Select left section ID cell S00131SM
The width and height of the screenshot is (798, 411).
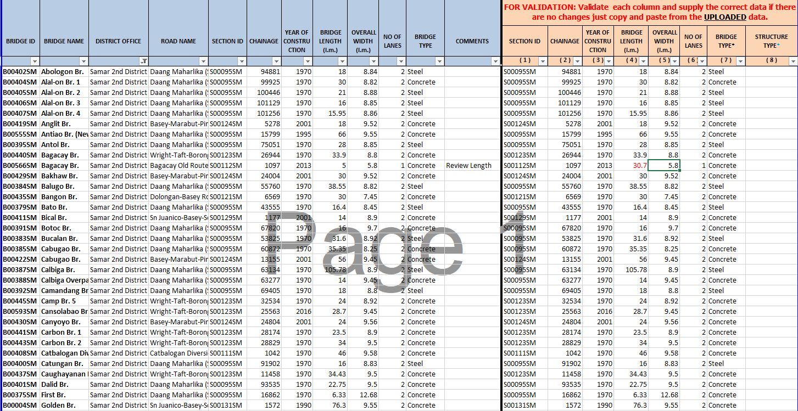pyautogui.click(x=227, y=406)
